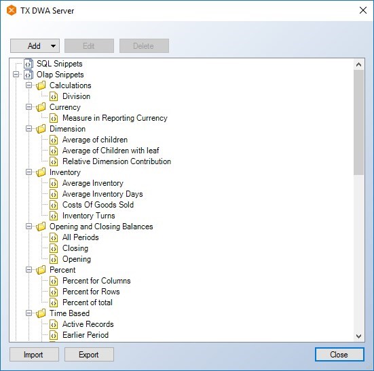Image resolution: width=374 pixels, height=371 pixels.
Task: Select the Relative Dimension Contribution snippet
Action: pyautogui.click(x=117, y=161)
